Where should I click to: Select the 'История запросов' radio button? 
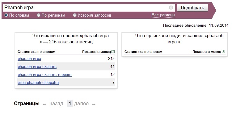coord(75,15)
